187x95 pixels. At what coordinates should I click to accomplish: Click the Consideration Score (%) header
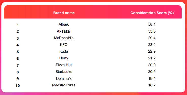tap(152, 13)
